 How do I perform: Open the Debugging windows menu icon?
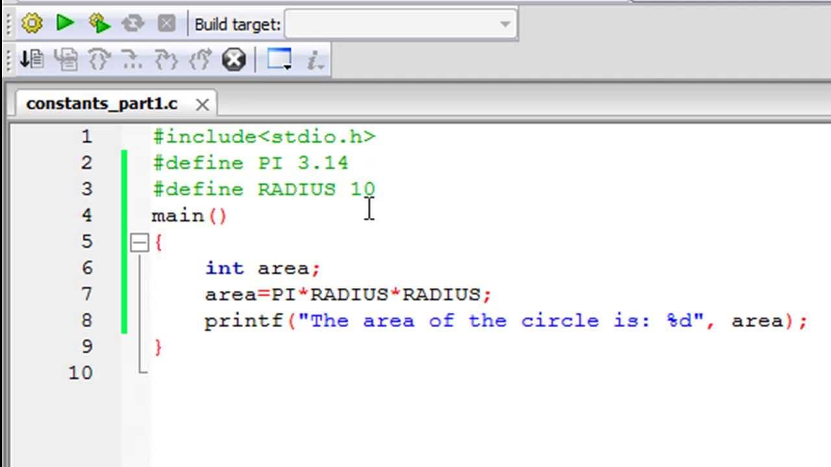(x=279, y=60)
